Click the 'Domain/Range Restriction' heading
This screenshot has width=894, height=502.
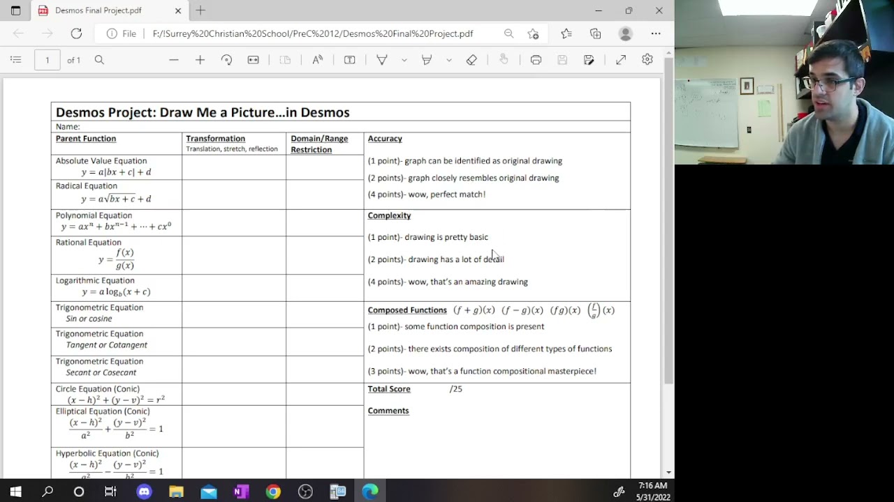319,144
